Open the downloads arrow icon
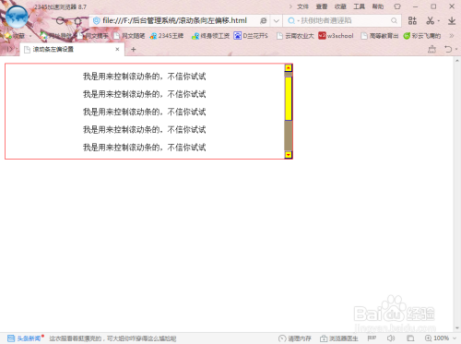 (x=452, y=20)
